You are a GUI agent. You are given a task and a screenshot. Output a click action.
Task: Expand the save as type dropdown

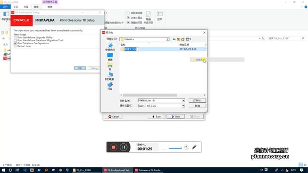coord(183,106)
